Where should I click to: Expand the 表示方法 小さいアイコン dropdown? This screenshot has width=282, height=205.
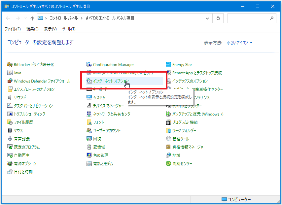239,43
